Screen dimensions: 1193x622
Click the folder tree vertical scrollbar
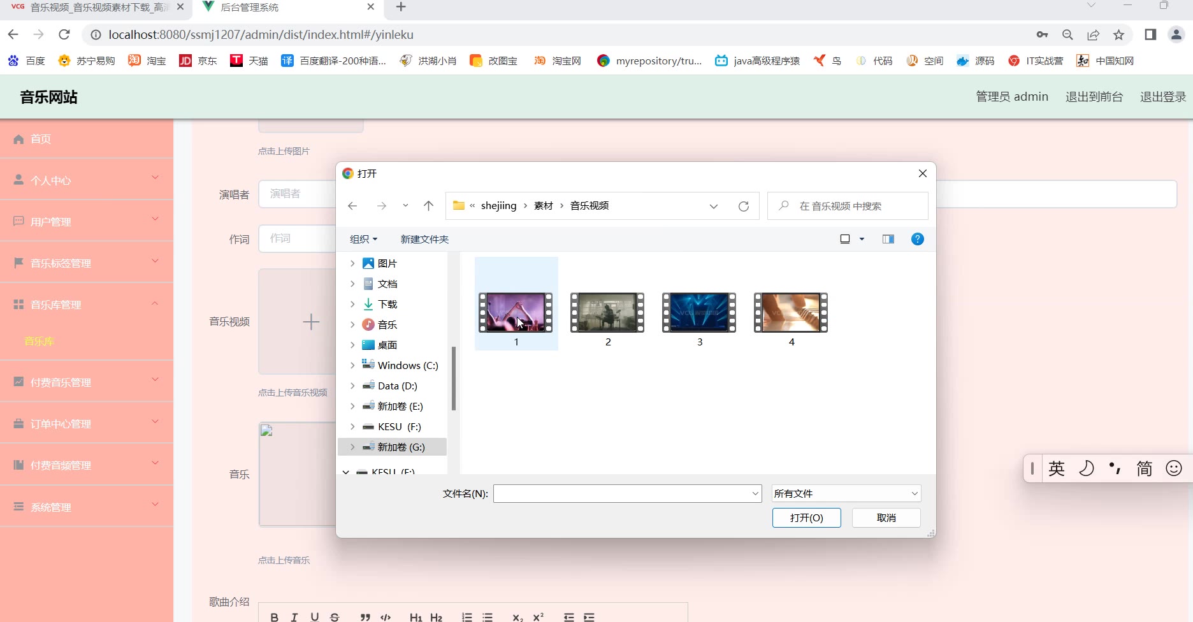453,379
